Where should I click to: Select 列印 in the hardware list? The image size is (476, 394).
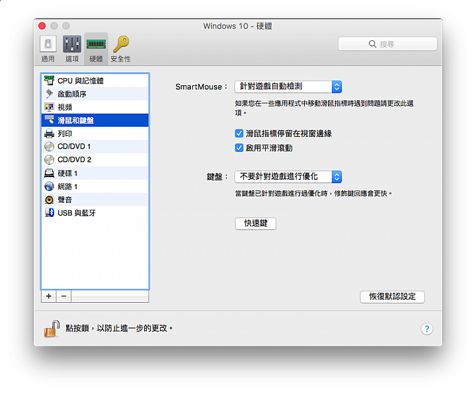(x=95, y=134)
